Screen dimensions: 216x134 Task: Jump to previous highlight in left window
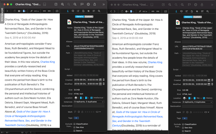click(44, 11)
